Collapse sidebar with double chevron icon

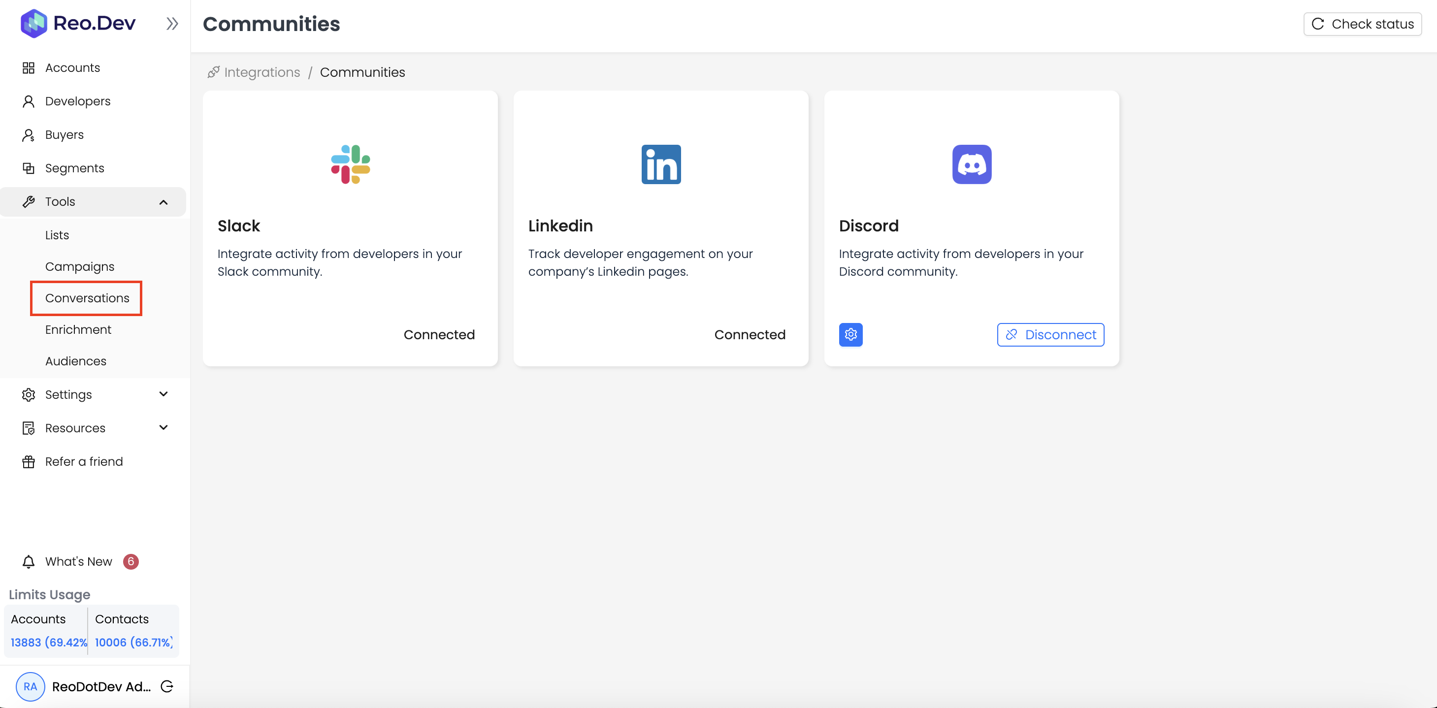(172, 24)
